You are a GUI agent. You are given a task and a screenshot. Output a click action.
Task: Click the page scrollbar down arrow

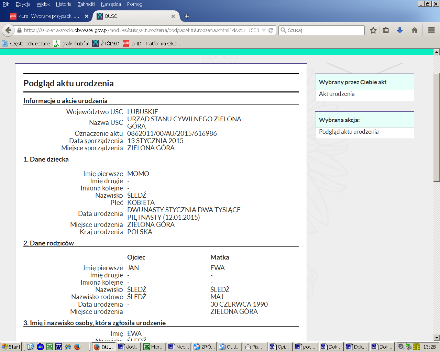(x=437, y=338)
